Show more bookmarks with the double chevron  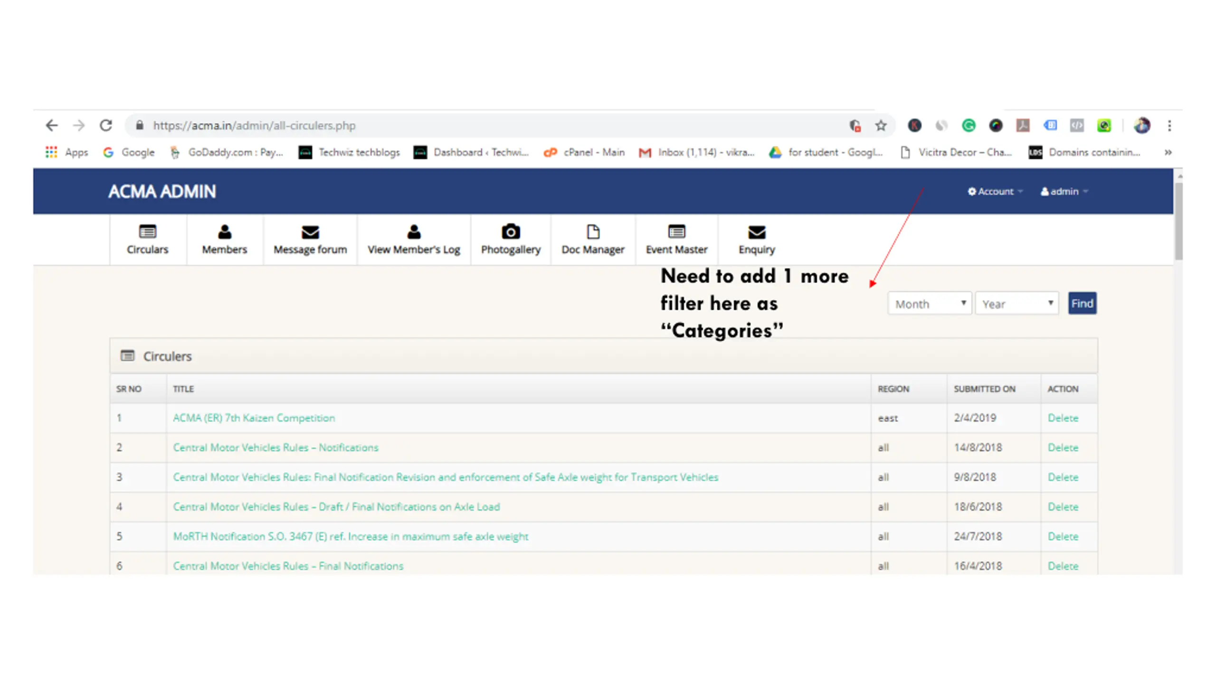[x=1168, y=152]
